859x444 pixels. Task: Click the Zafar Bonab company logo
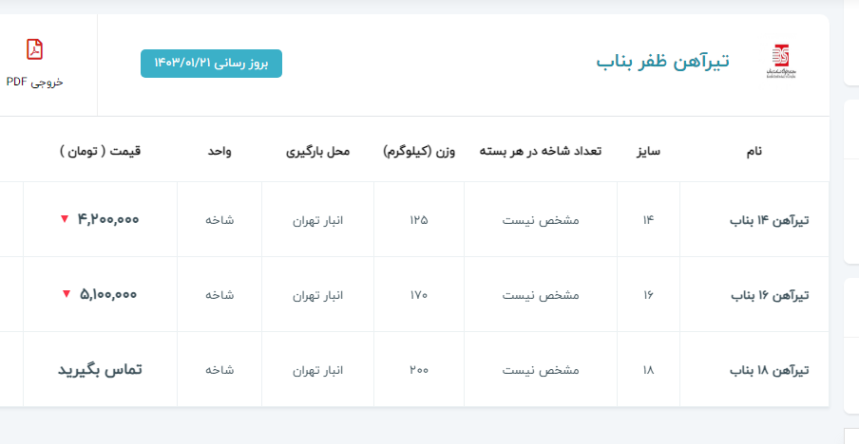pyautogui.click(x=779, y=62)
